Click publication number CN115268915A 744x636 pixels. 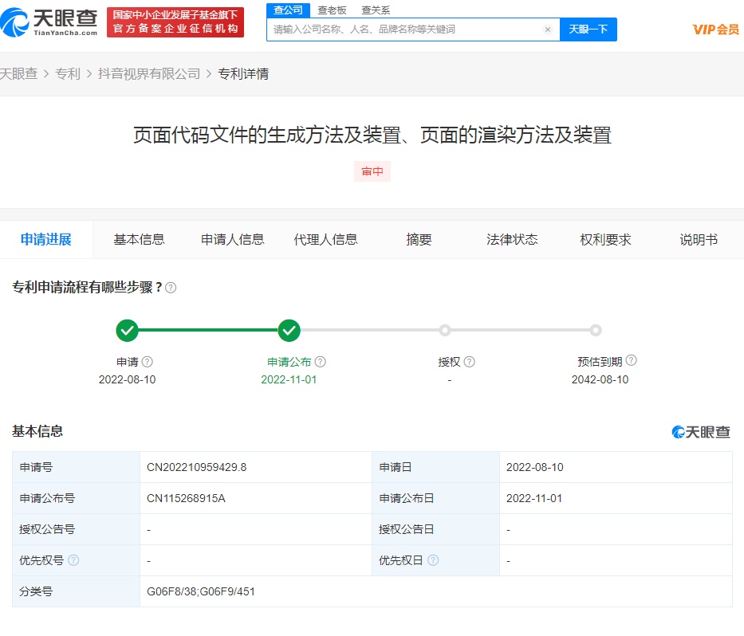pos(186,498)
